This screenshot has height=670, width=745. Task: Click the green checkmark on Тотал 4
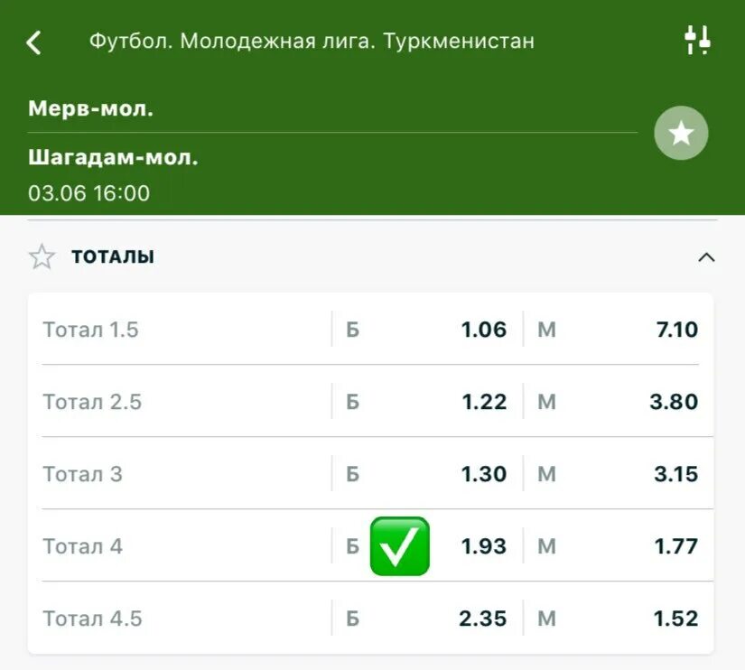coord(399,546)
